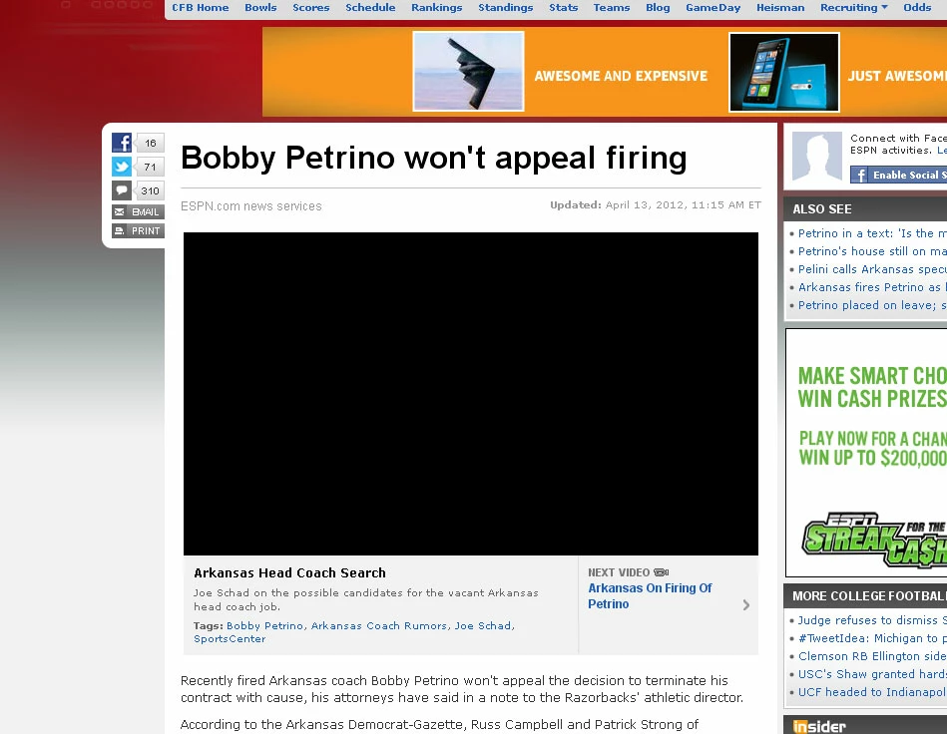Open CFB Home in navigation
This screenshot has height=734, width=947.
point(201,7)
